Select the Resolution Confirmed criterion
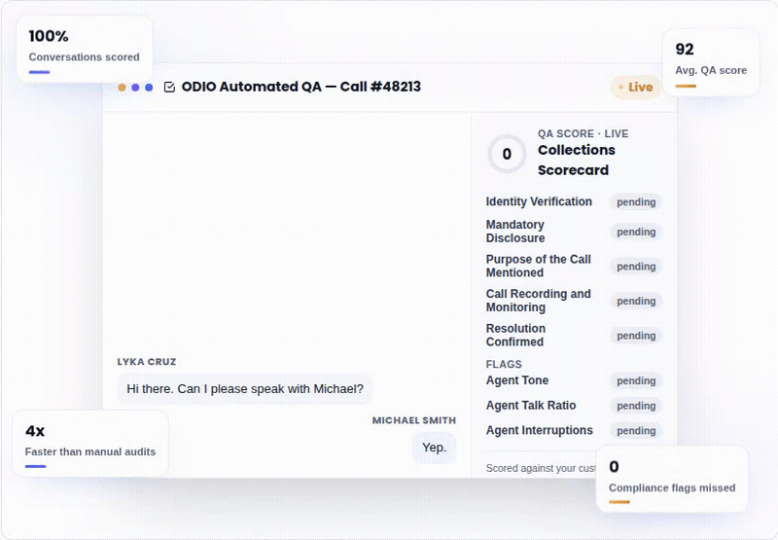This screenshot has width=778, height=540. coord(515,335)
